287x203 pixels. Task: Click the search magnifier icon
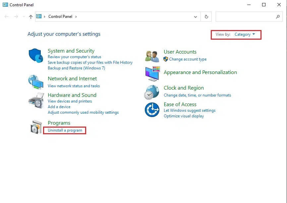tap(278, 17)
